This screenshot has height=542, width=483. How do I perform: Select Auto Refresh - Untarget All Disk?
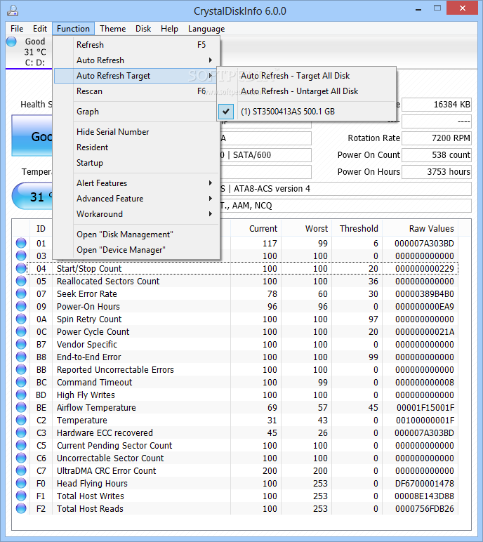306,91
